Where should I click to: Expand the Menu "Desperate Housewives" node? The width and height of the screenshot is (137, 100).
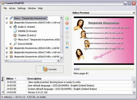tap(7, 18)
